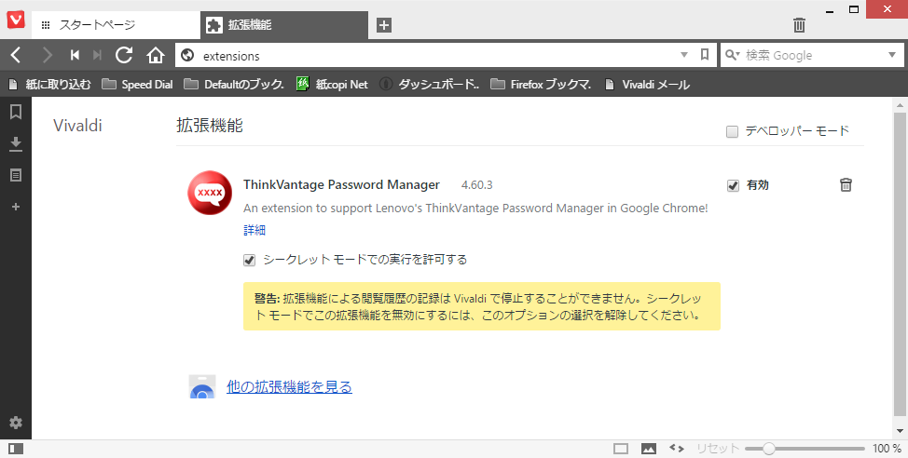Open page actions in status bar
Screen dimensions: 908x458
[x=677, y=448]
